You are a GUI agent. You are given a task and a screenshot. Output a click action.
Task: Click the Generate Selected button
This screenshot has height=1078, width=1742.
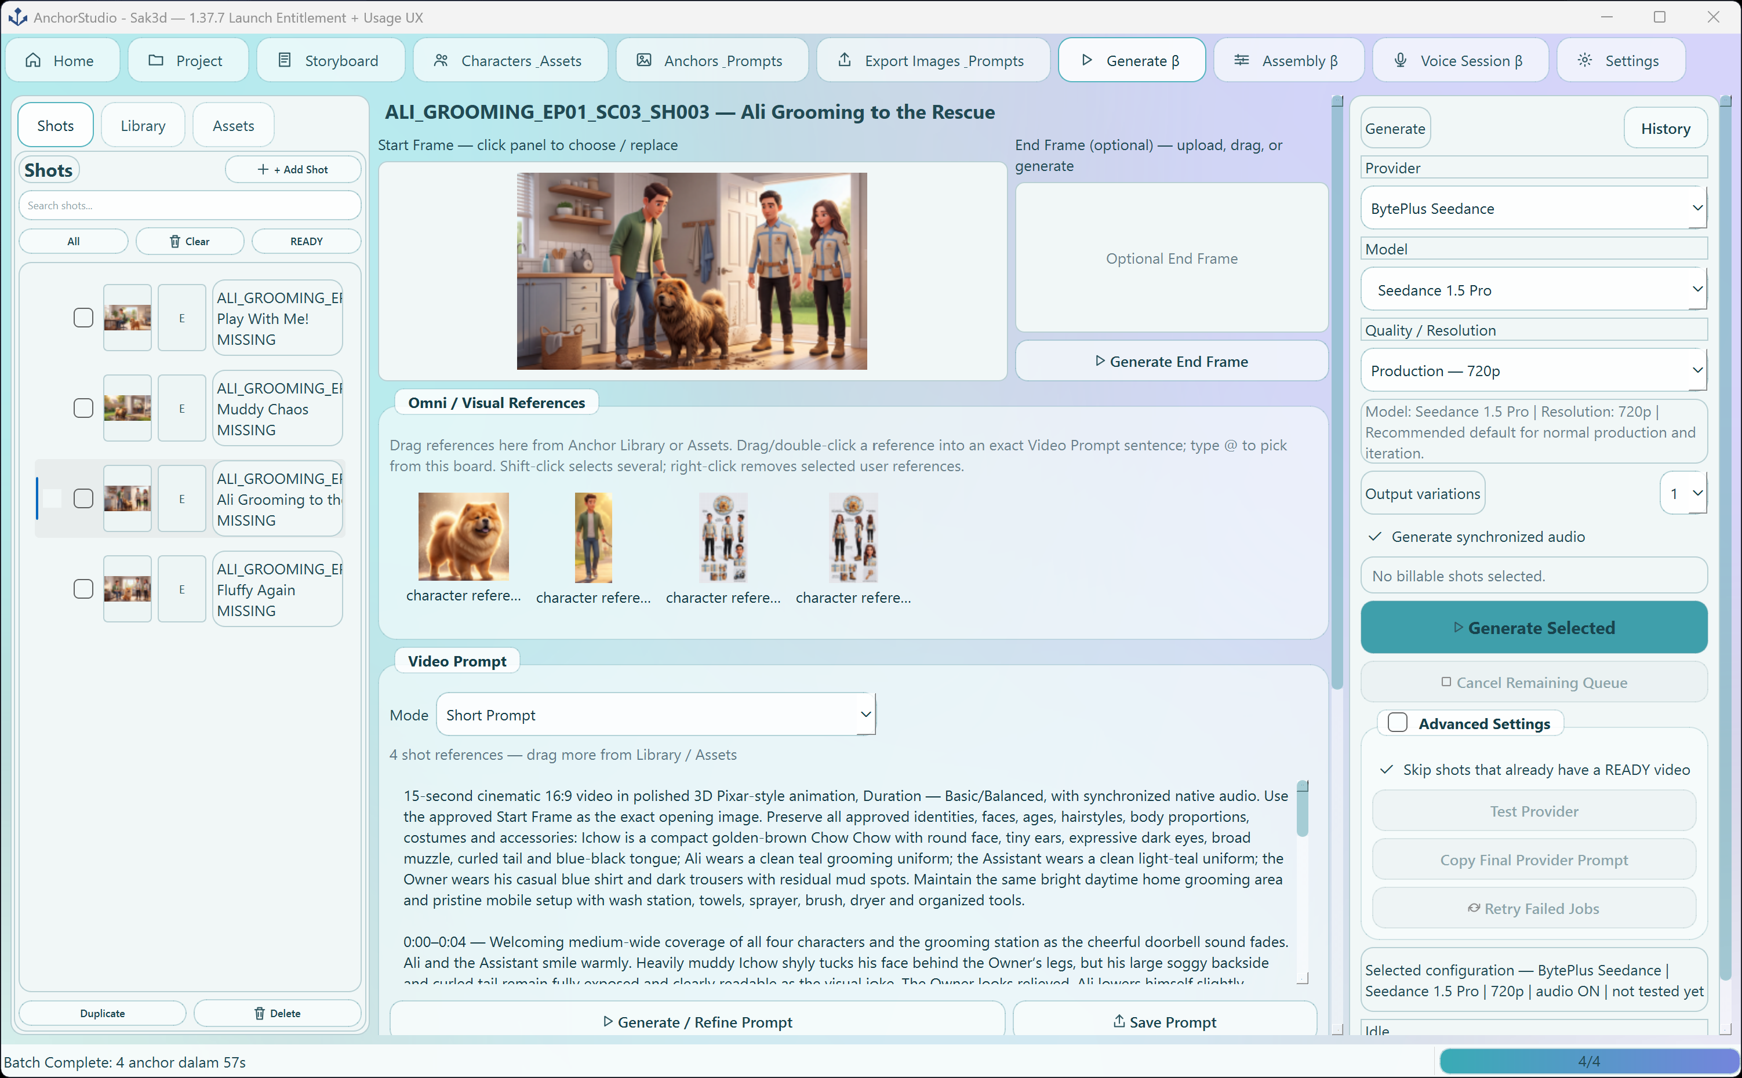(x=1534, y=628)
